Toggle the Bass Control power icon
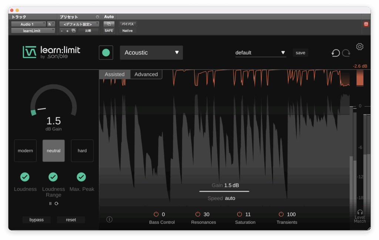The image size is (379, 240). [x=156, y=214]
